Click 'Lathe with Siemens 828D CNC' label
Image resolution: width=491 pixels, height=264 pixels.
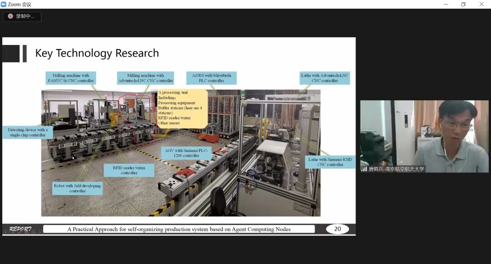coord(330,162)
